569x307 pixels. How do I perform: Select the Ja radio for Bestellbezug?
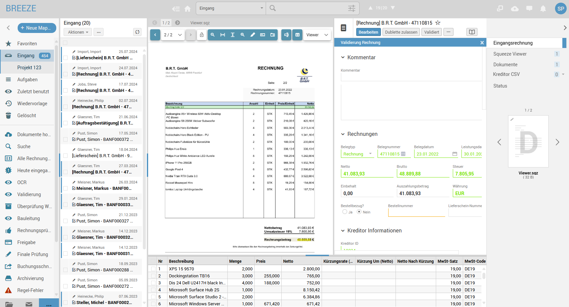(345, 212)
